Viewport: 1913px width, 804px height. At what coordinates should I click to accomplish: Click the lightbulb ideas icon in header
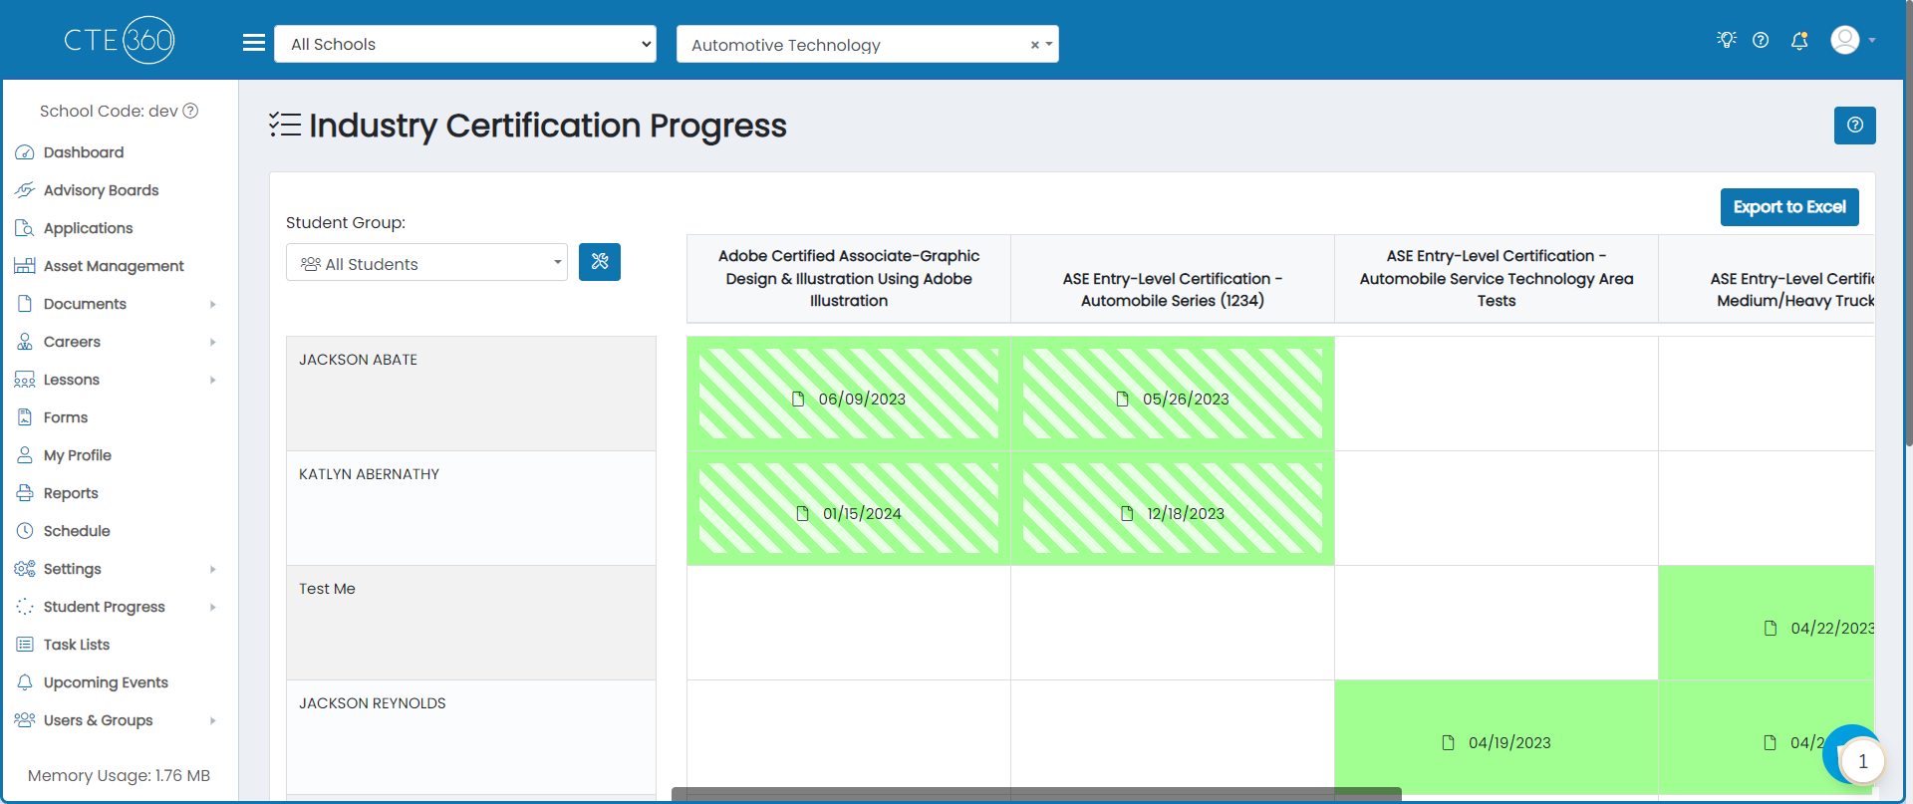1727,40
